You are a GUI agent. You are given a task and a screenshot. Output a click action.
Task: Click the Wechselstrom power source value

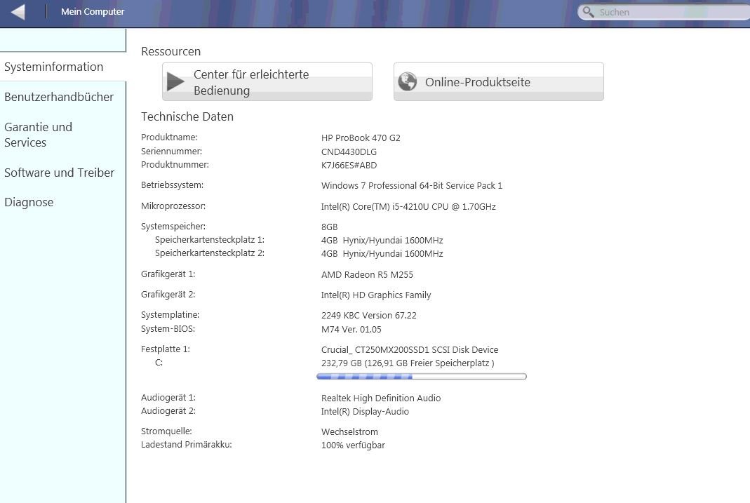[x=349, y=431]
